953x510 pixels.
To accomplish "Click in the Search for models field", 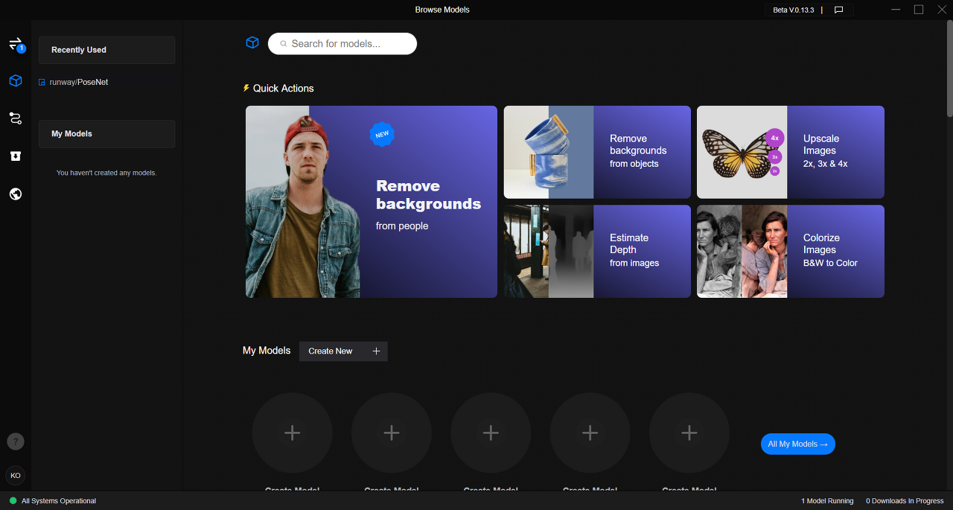I will click(x=342, y=44).
